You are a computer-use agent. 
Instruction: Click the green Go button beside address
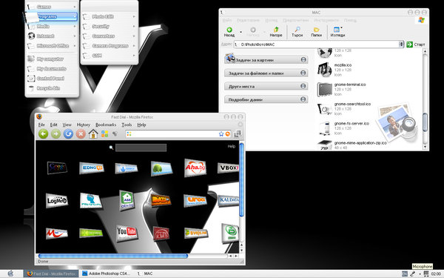coord(409,44)
